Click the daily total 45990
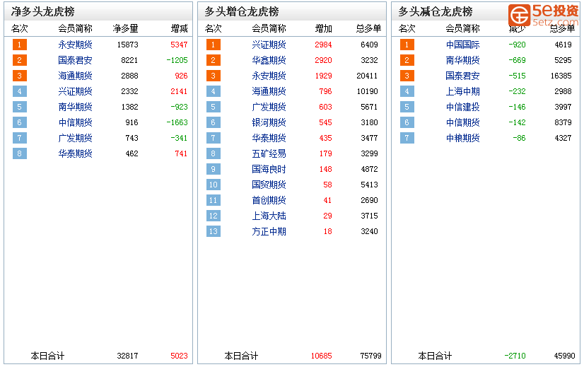 coord(565,356)
